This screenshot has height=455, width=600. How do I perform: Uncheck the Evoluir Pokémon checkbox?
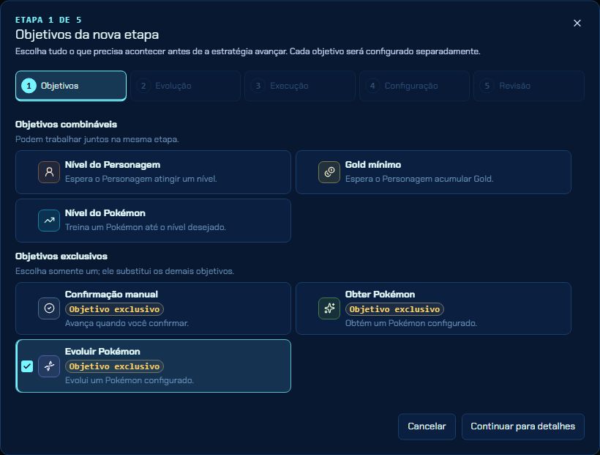[x=27, y=366]
